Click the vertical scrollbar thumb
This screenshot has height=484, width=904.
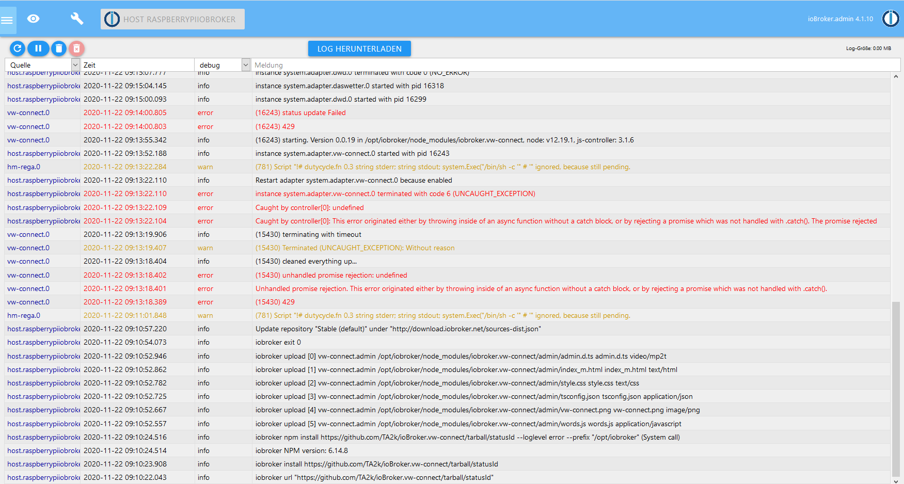(x=896, y=389)
